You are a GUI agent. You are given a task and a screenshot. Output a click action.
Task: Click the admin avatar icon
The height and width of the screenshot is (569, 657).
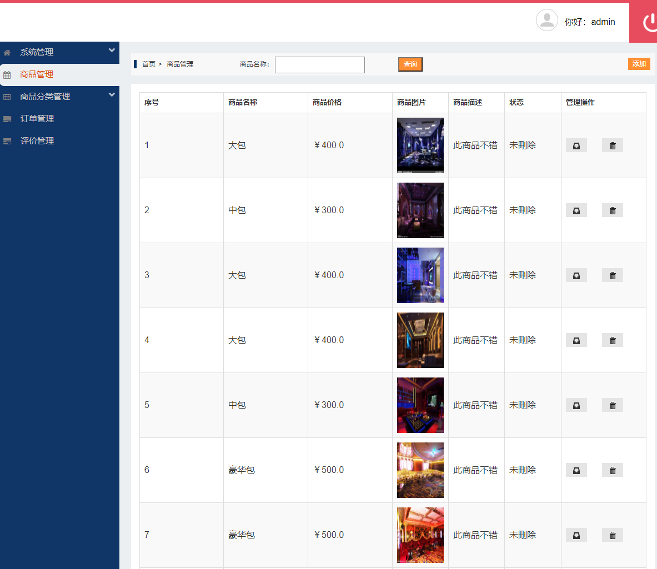coord(546,20)
